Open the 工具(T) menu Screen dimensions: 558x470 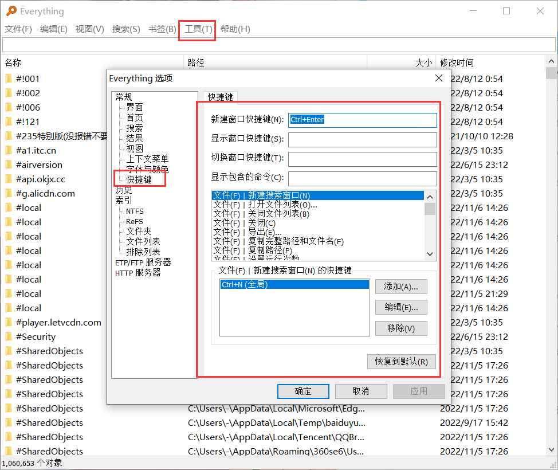(198, 29)
